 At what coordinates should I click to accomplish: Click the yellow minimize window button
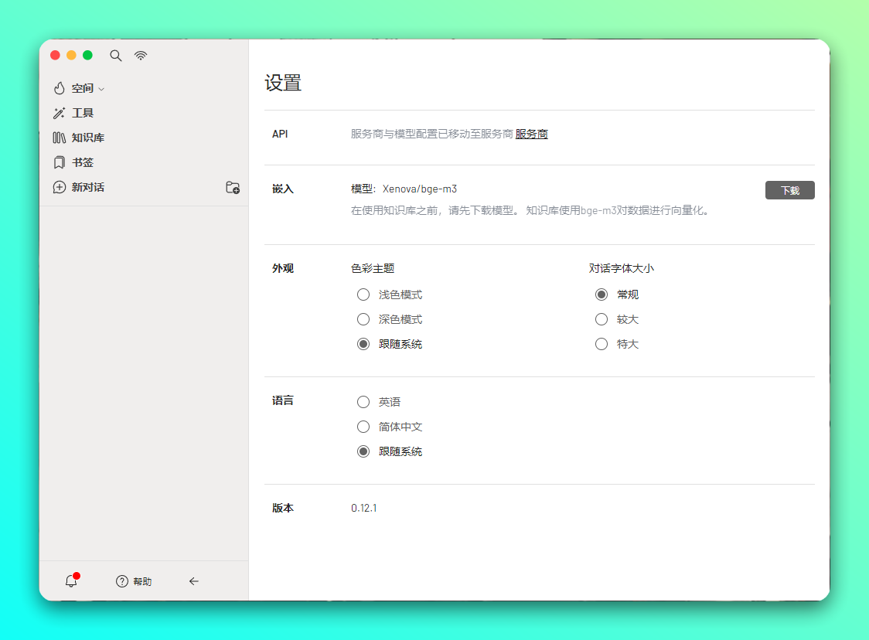[x=71, y=55]
